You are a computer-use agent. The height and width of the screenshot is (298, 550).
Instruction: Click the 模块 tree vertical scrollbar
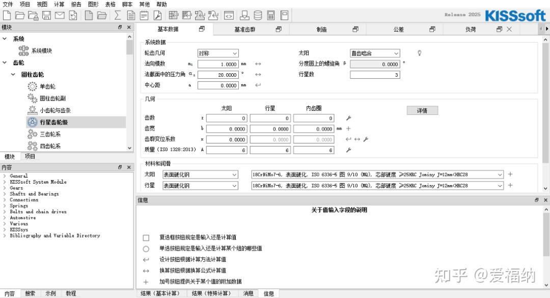[130, 92]
